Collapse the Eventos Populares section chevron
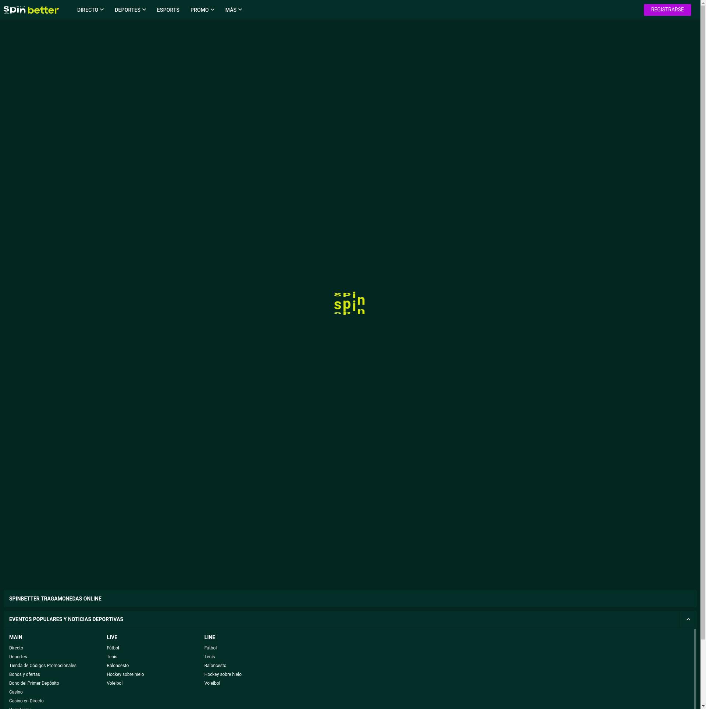 click(x=688, y=619)
